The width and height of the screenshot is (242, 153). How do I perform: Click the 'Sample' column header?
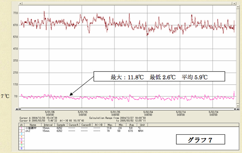61,125
